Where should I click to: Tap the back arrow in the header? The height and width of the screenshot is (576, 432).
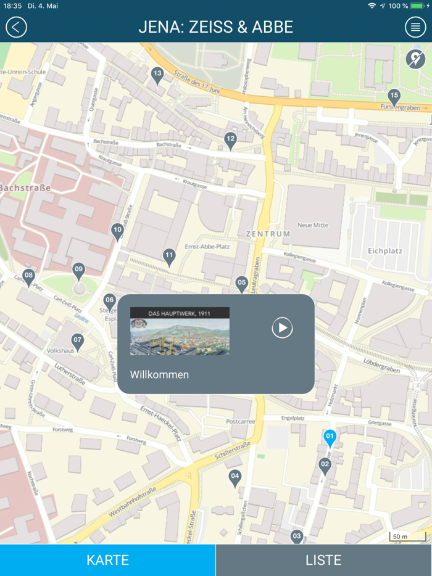(16, 27)
